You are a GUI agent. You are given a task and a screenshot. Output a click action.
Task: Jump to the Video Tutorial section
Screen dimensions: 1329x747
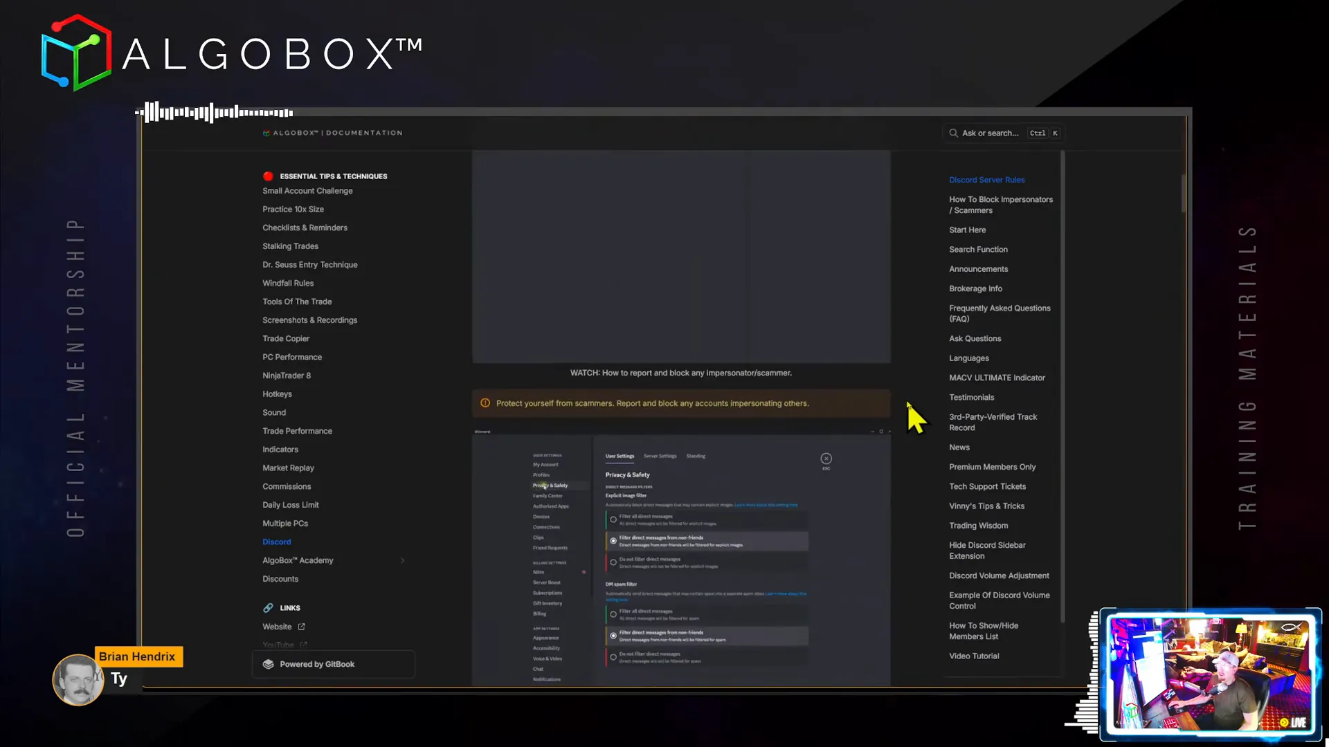(974, 656)
